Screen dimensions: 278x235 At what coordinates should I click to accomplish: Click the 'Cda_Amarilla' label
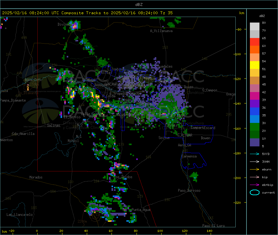pos(23,134)
